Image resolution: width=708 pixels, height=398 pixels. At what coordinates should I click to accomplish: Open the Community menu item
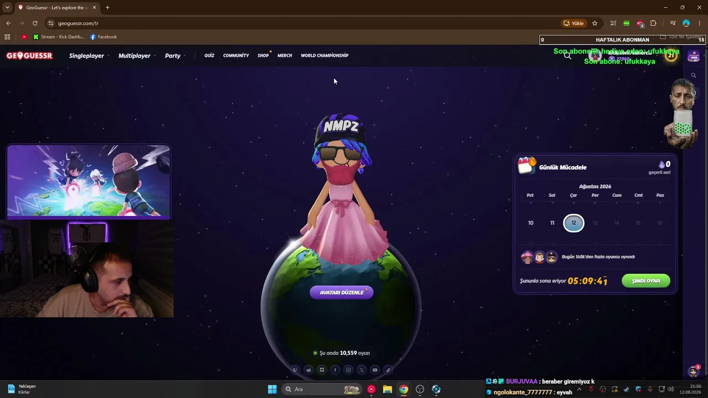tap(236, 55)
